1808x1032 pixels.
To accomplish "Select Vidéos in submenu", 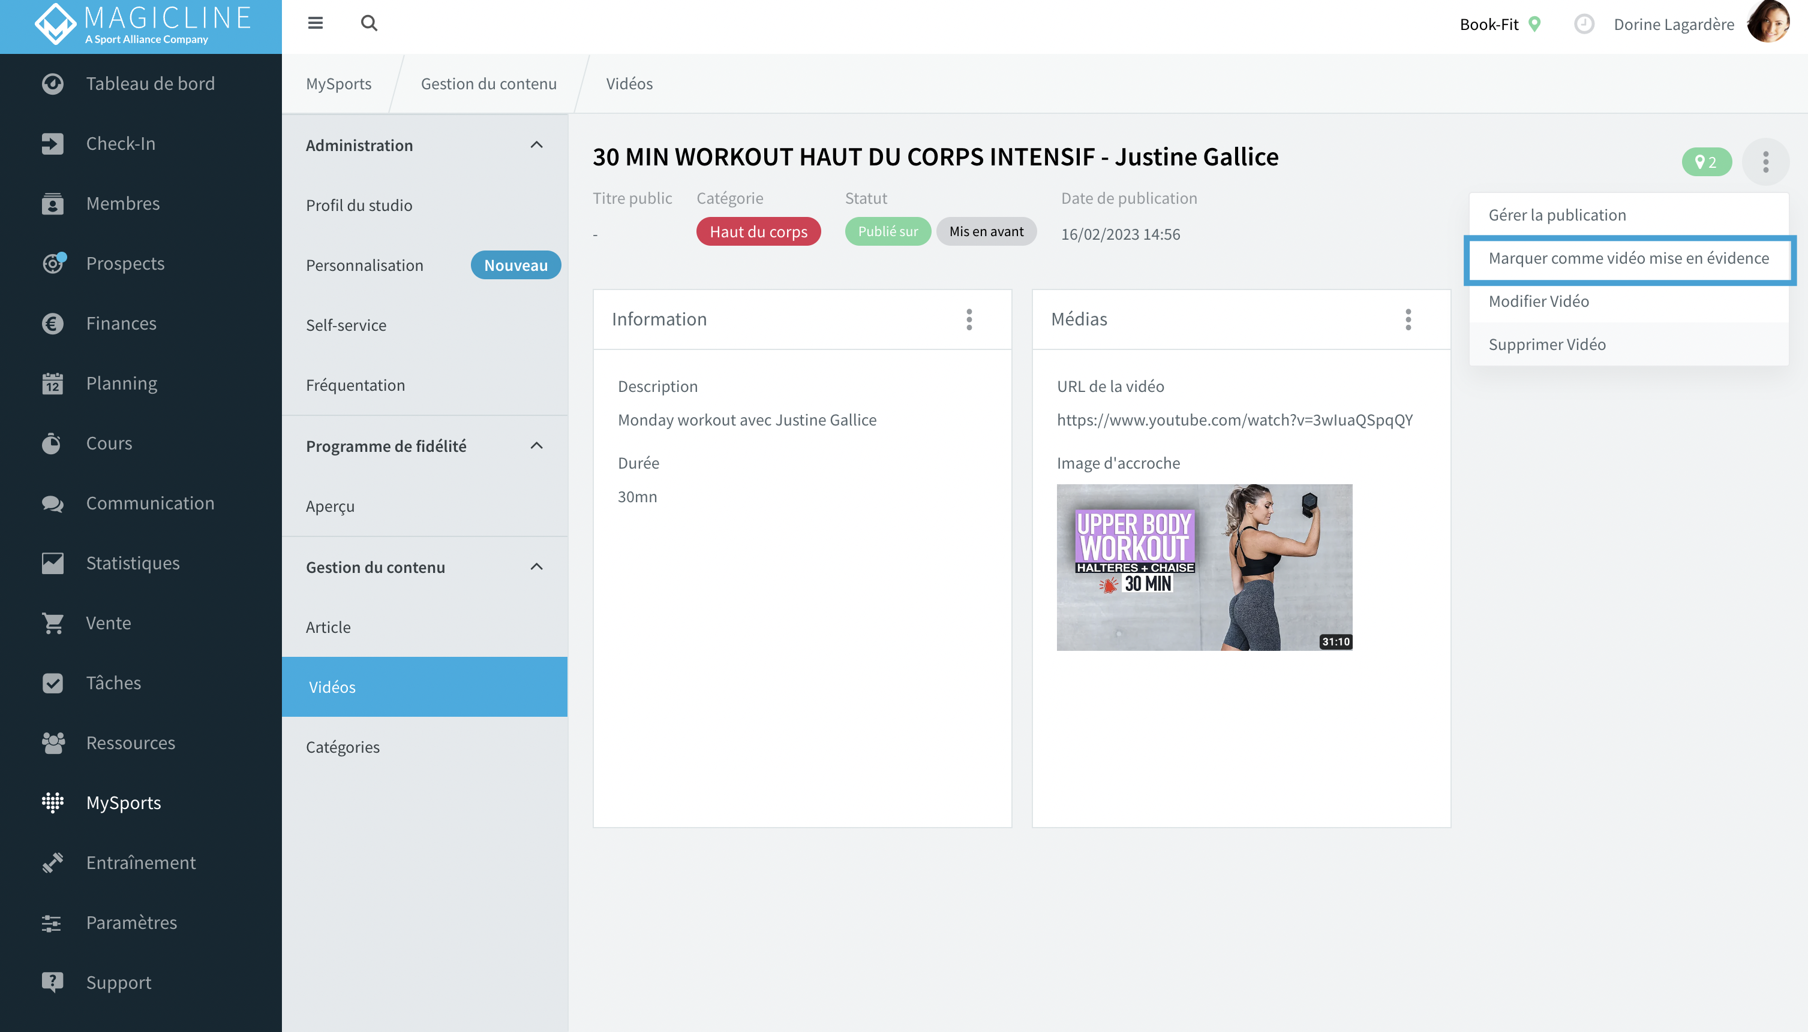I will coord(425,687).
